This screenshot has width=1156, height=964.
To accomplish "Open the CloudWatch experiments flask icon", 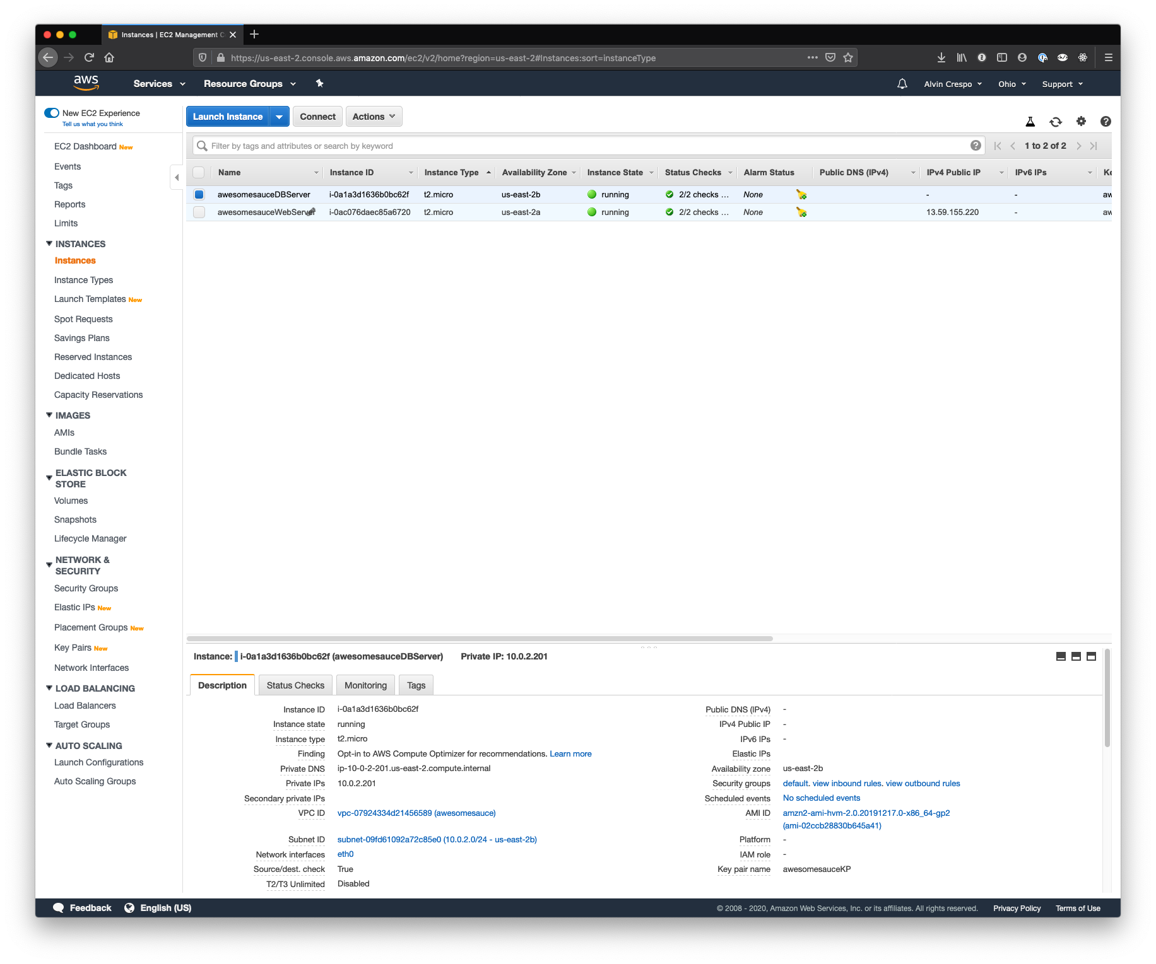I will pyautogui.click(x=1030, y=121).
